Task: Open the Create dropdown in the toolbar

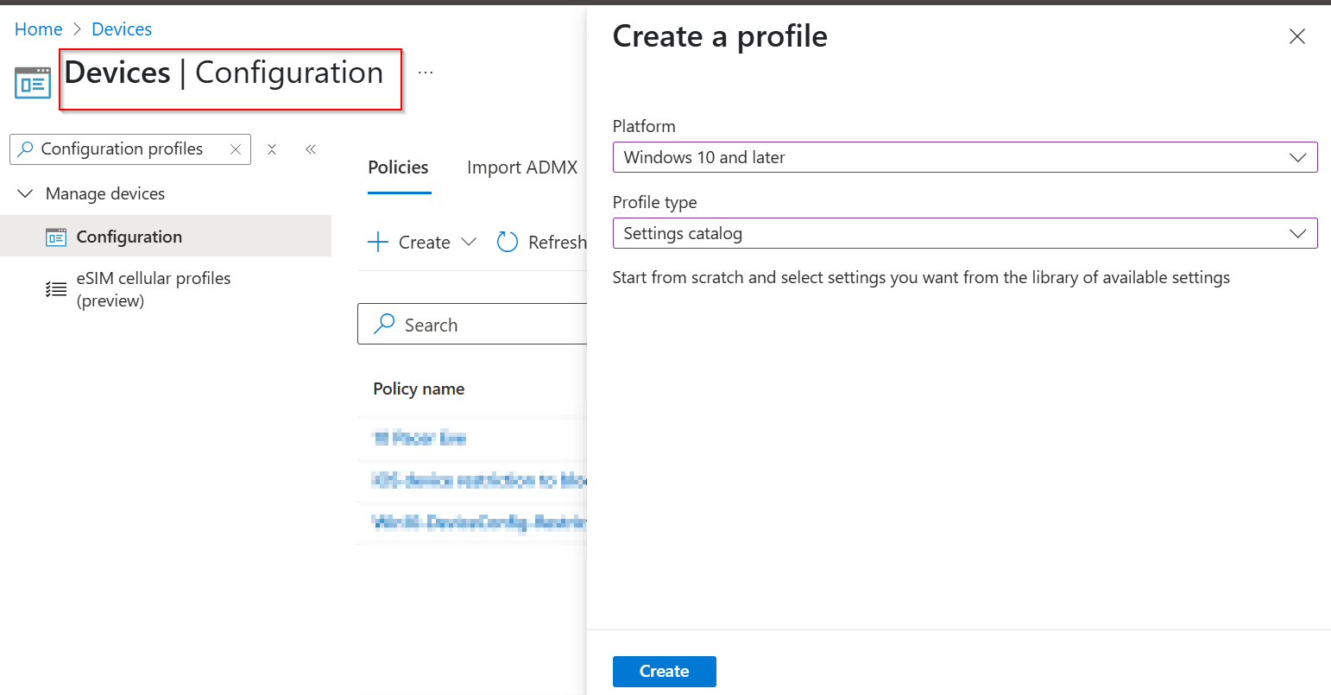Action: coord(422,243)
